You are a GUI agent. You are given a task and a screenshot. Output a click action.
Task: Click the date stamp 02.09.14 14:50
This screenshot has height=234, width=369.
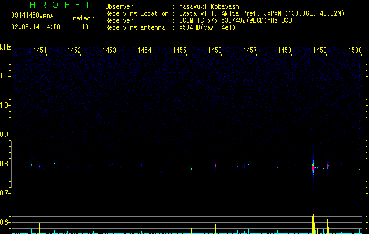tap(36, 27)
